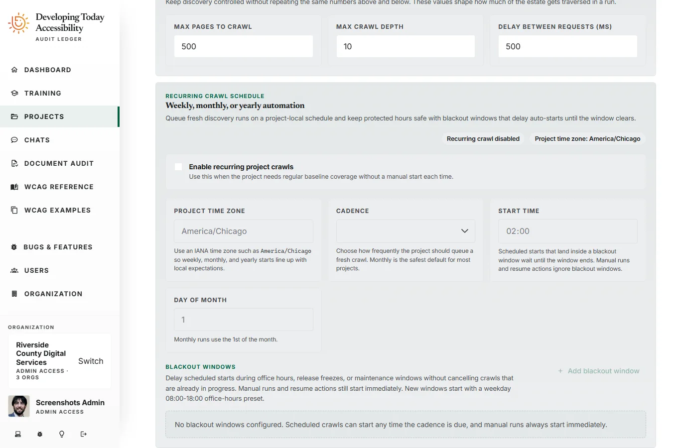Click 'Riverside County Digital Services' organization name
The height and width of the screenshot is (448, 680).
coord(41,353)
